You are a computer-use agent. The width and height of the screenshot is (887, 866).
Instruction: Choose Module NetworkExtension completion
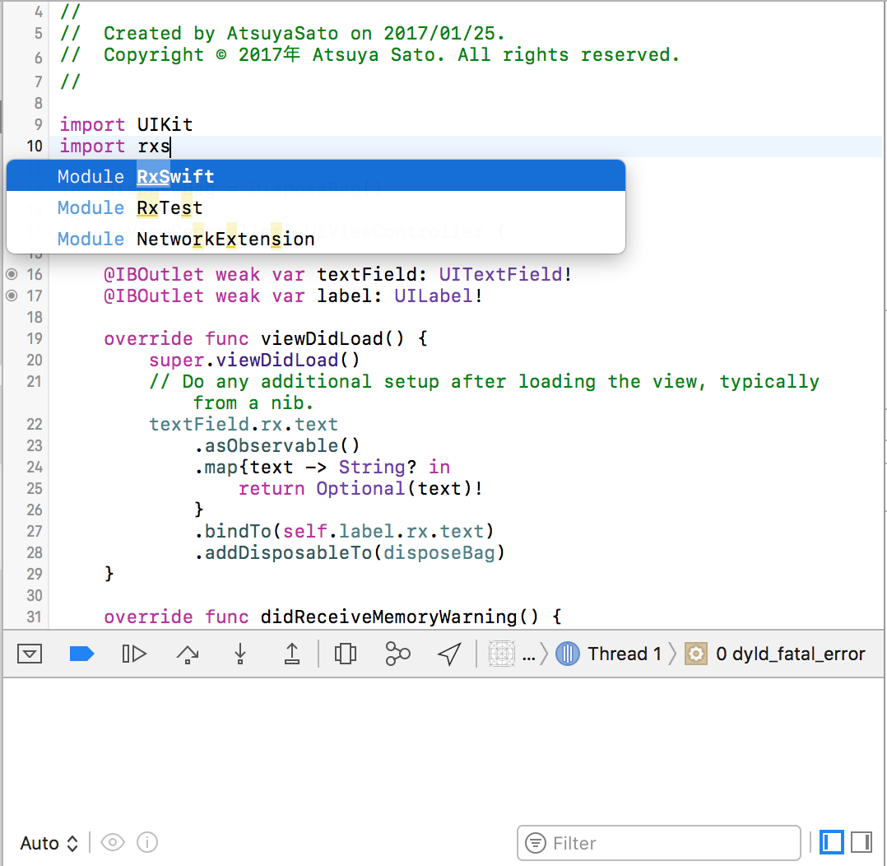coord(316,239)
